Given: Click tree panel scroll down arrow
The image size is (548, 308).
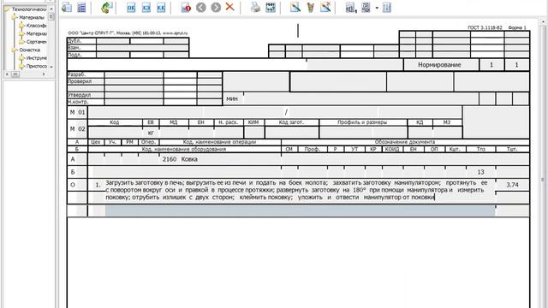Looking at the screenshot, I should (x=51, y=67).
